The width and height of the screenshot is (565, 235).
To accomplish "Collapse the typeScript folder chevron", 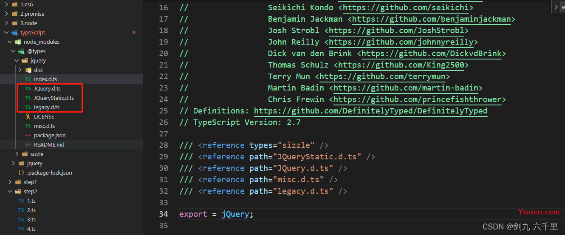I will point(6,32).
